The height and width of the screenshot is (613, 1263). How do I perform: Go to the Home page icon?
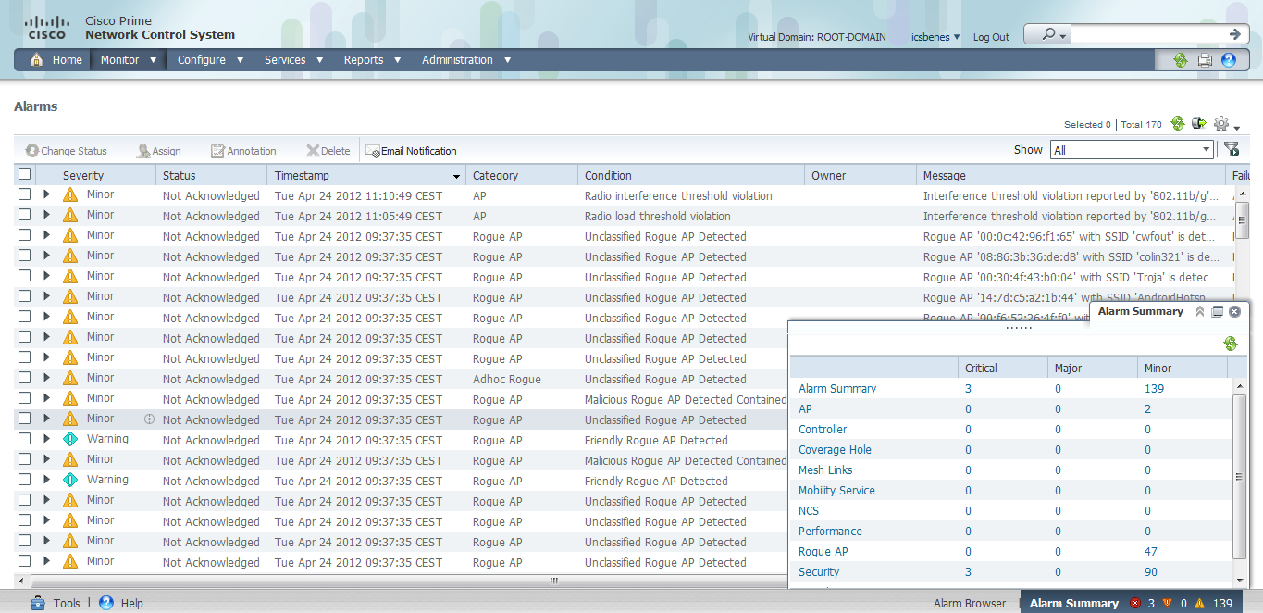[x=37, y=59]
